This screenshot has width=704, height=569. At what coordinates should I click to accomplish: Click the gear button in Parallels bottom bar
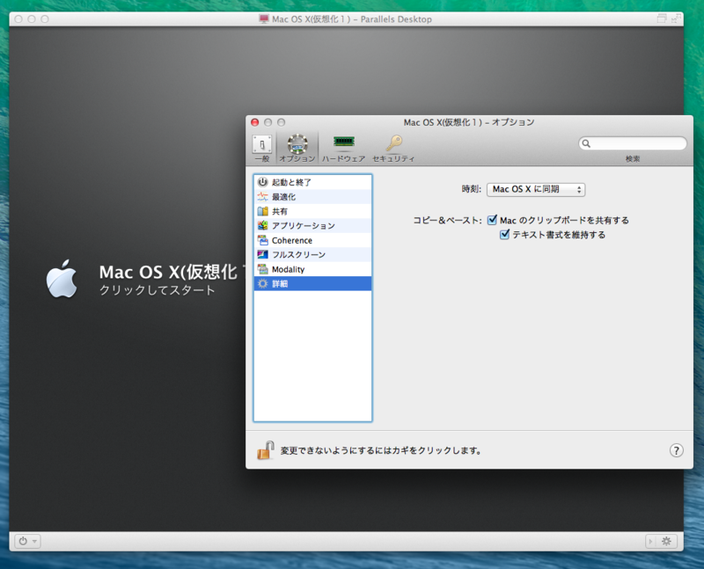(666, 541)
